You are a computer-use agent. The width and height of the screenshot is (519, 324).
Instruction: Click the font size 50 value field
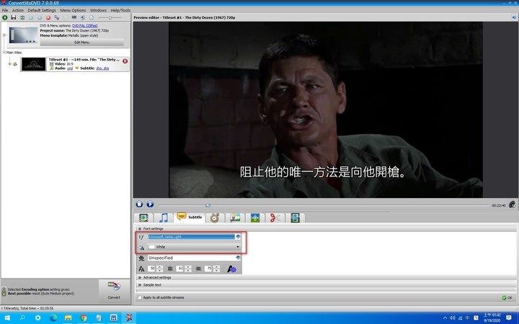click(151, 269)
